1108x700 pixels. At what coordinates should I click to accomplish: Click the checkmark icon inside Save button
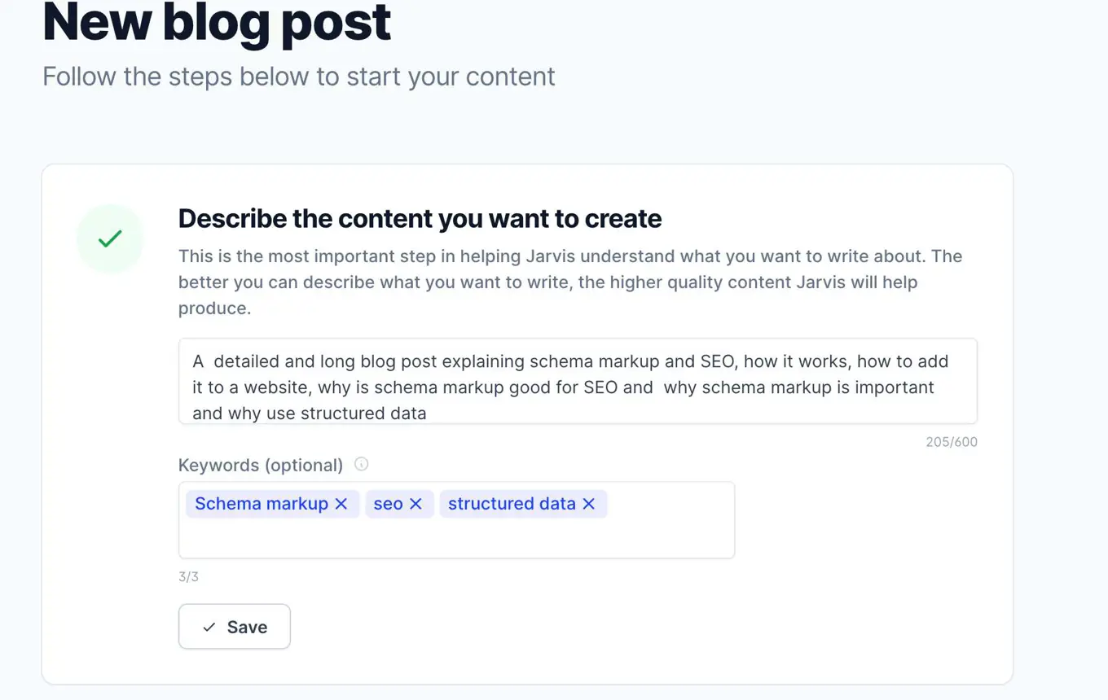click(209, 627)
